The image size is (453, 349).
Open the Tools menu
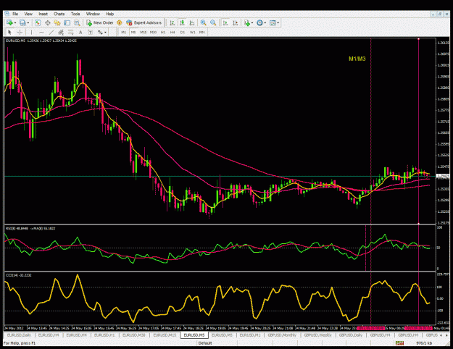pyautogui.click(x=75, y=14)
